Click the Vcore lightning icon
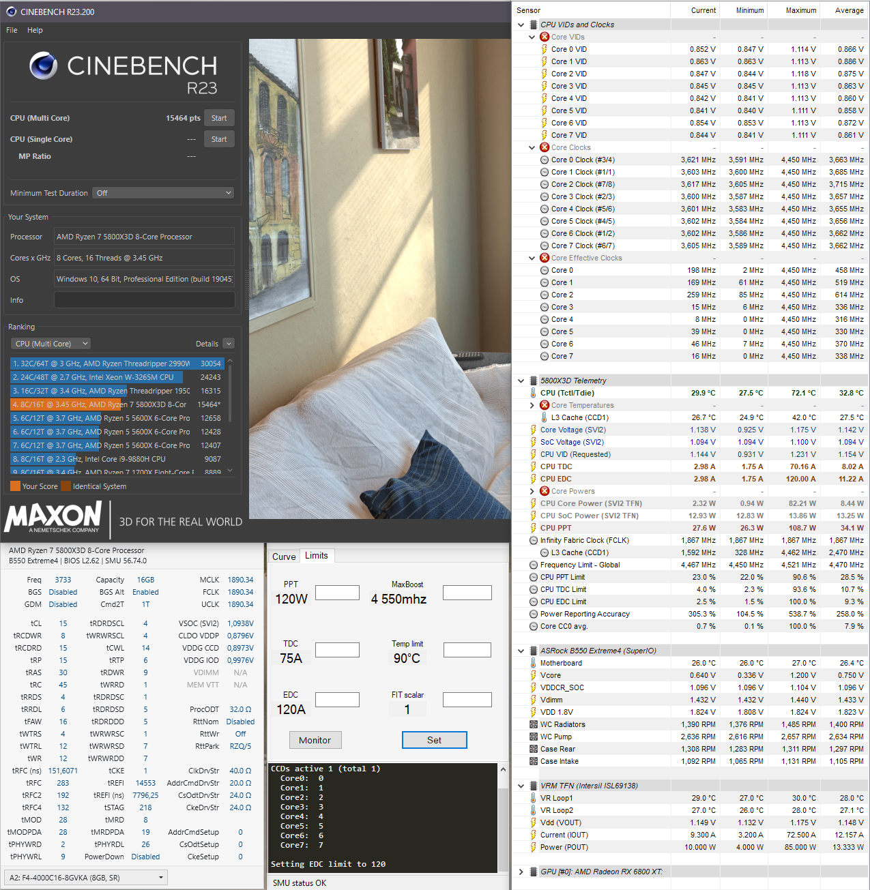 coord(534,675)
